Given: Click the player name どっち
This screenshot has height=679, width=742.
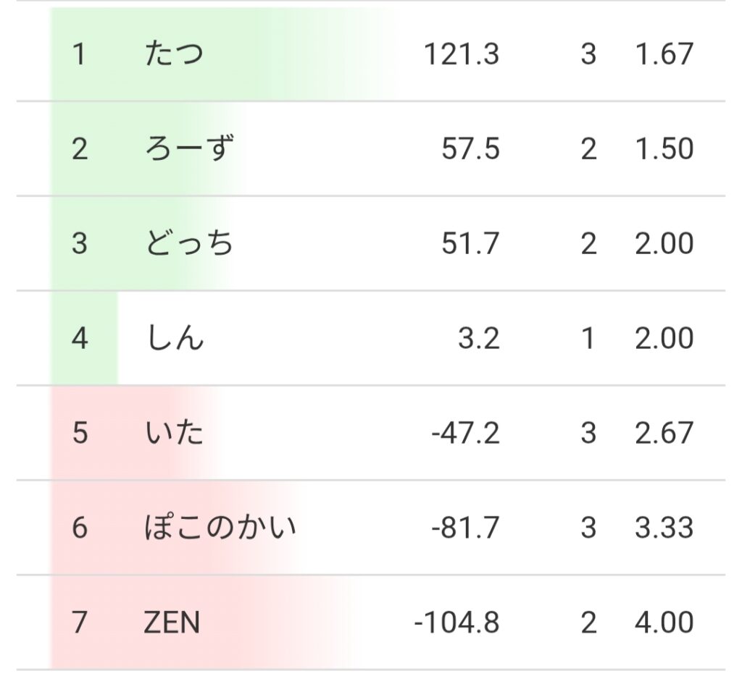Looking at the screenshot, I should [x=189, y=244].
